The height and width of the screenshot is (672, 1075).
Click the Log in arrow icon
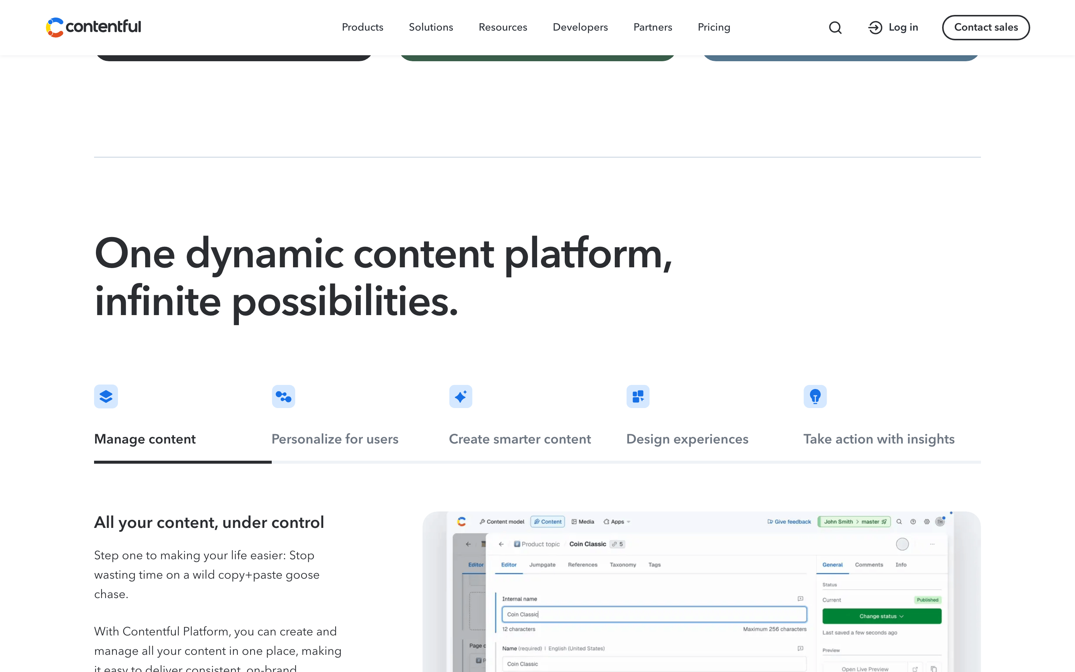click(x=875, y=28)
